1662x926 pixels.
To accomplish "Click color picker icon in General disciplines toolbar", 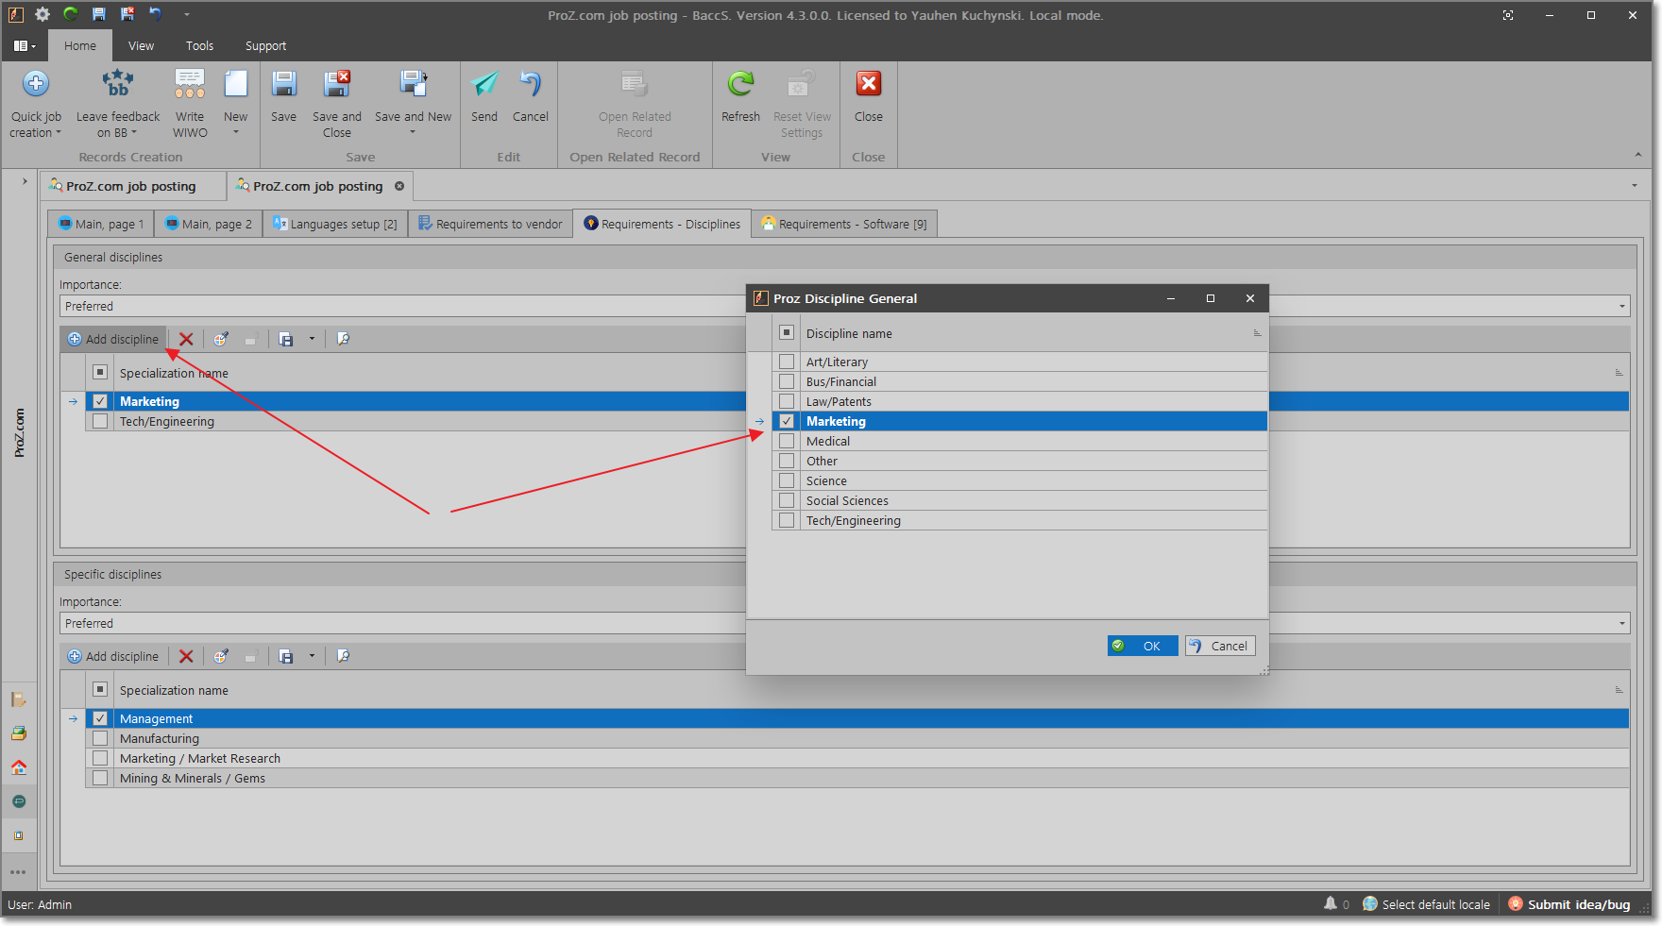I will tap(221, 339).
